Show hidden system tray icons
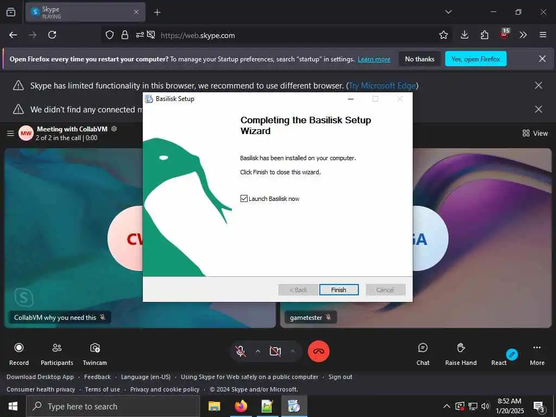 (446, 406)
